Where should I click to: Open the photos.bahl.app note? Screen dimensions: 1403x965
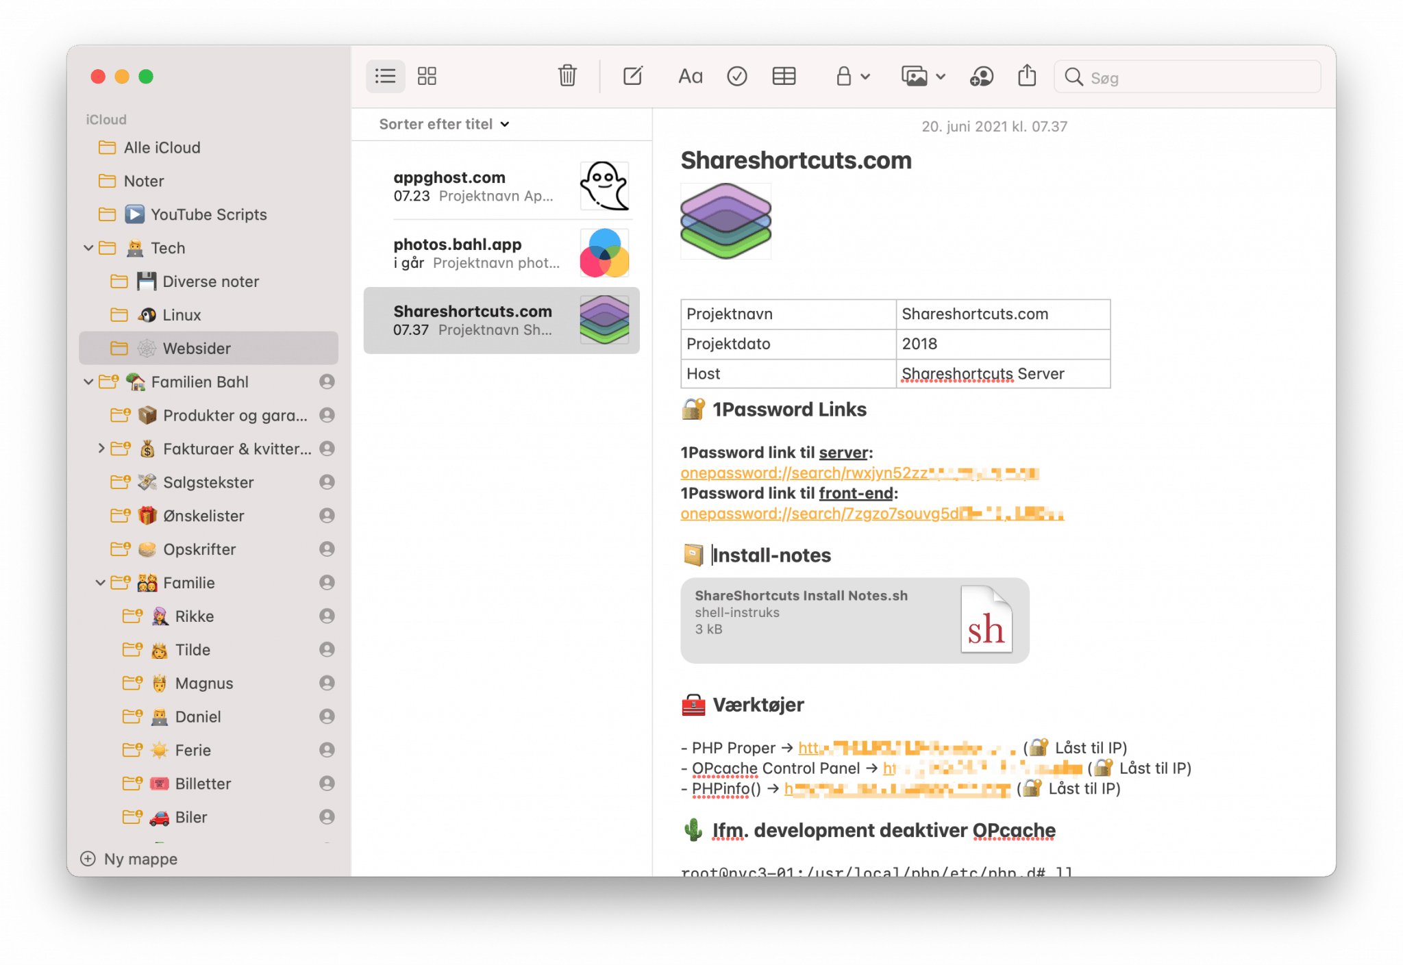[x=501, y=253]
